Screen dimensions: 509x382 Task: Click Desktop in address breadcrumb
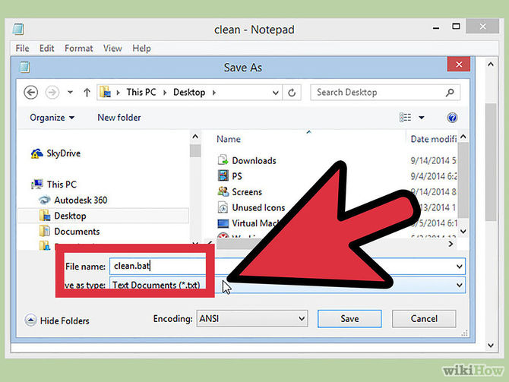point(189,93)
